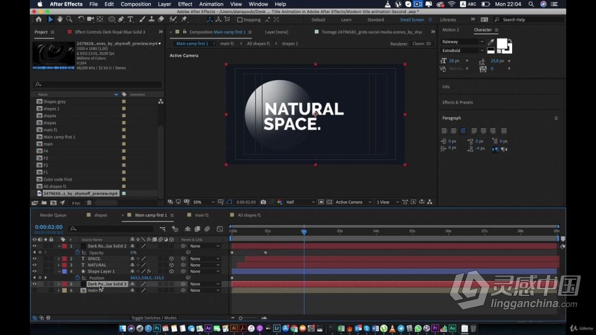Click the Project panel search field
Viewport: 596px width, 335px height.
[x=97, y=84]
